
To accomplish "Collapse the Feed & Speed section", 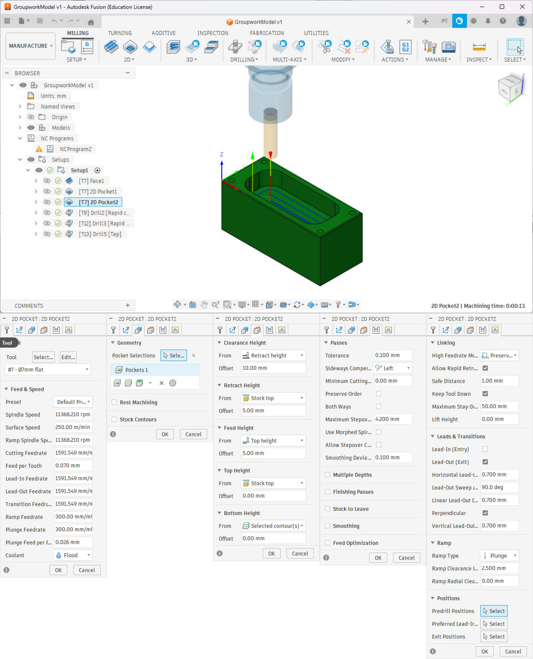I will click(x=6, y=389).
